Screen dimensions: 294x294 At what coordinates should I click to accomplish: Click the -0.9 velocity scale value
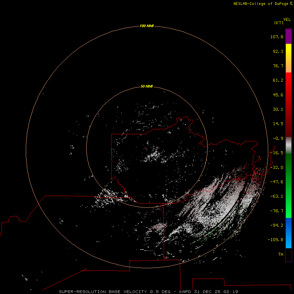278,139
